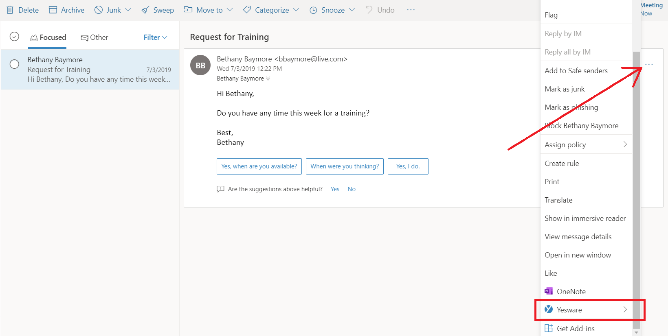Viewport: 668px width, 336px height.
Task: Open toolbar overflow ellipsis after Undo
Action: point(411,10)
